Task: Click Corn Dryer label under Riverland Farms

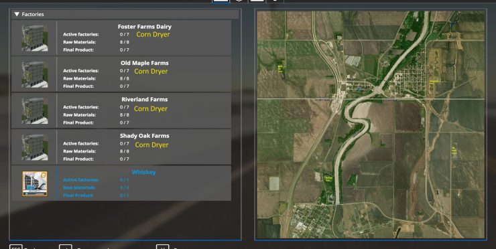Action: point(151,108)
